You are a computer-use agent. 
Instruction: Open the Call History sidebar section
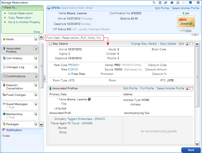tap(20, 59)
